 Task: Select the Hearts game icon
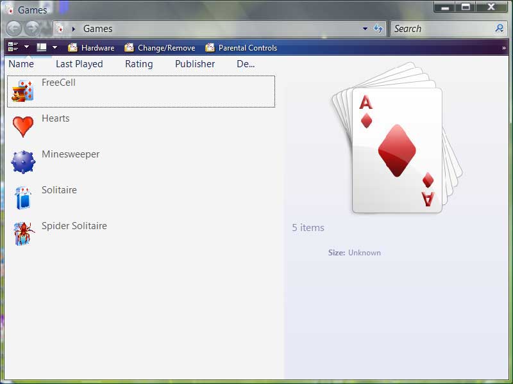coord(23,126)
